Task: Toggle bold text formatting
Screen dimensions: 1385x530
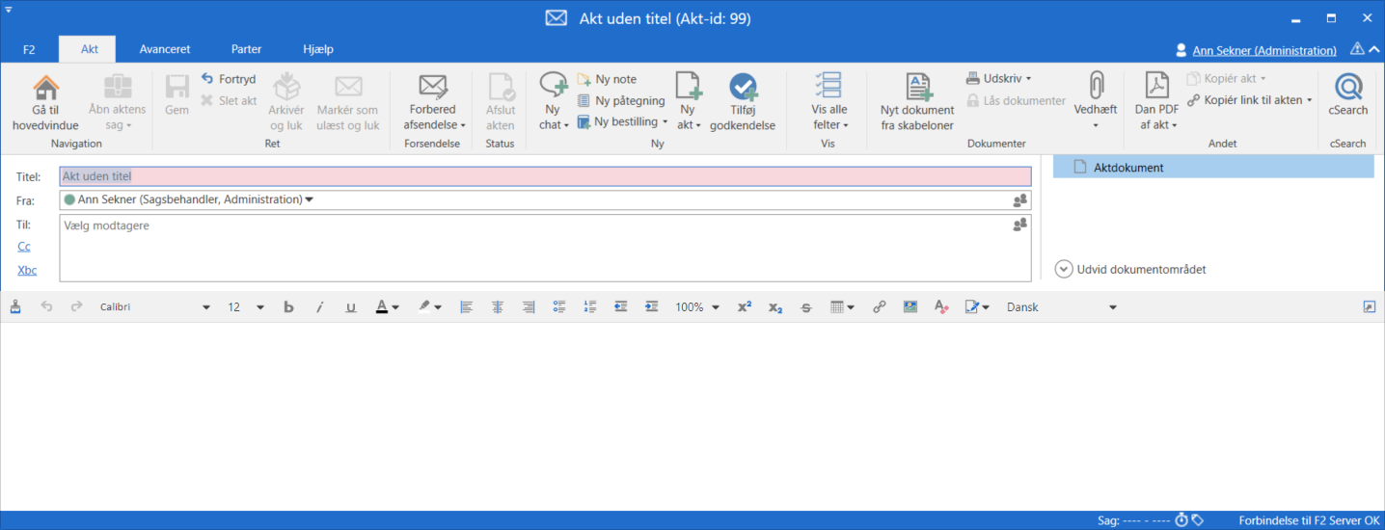Action: 288,307
